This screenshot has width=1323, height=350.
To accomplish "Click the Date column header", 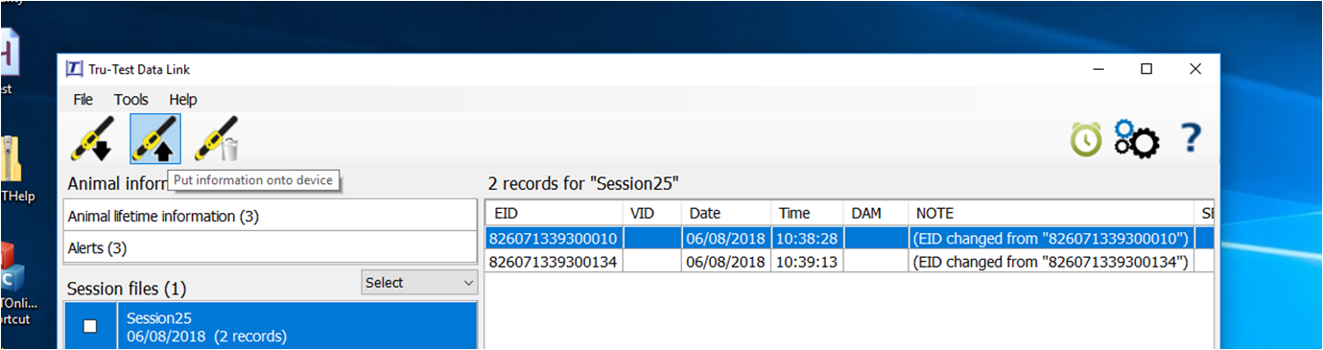I will coord(726,213).
